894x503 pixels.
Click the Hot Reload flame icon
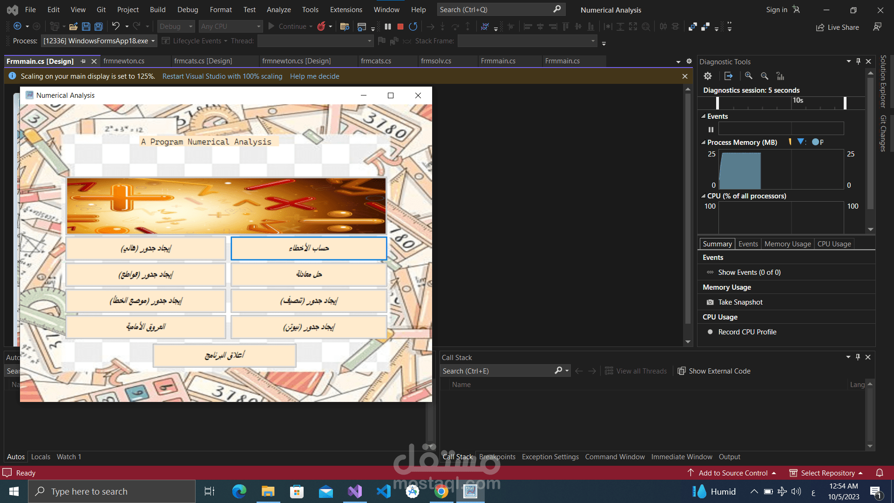321,27
